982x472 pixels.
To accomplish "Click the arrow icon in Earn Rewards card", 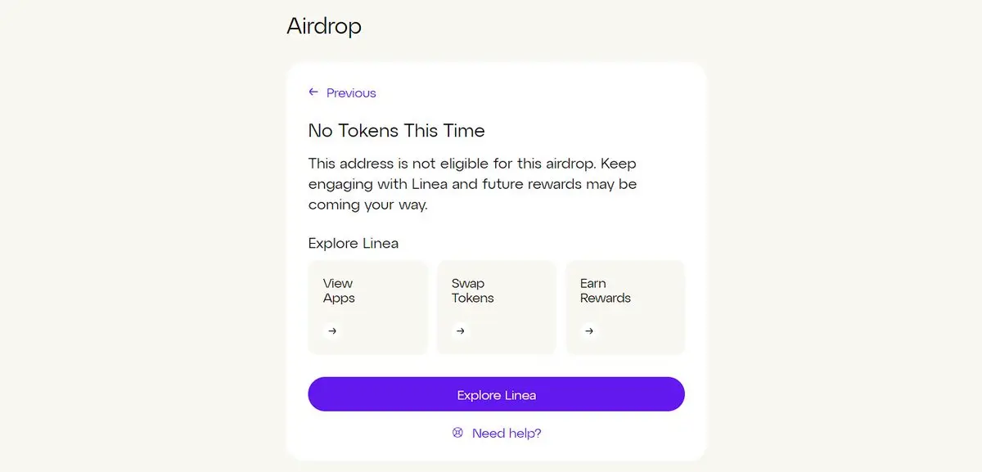I will [x=589, y=331].
